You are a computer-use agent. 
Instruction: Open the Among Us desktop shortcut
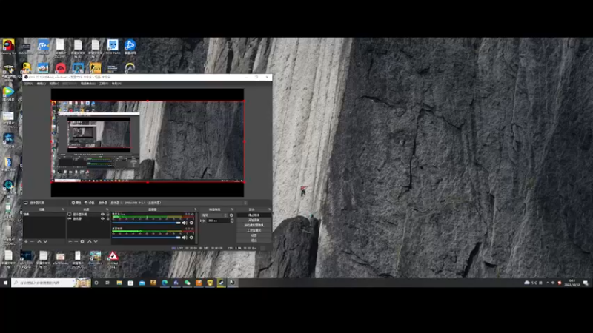[8, 45]
